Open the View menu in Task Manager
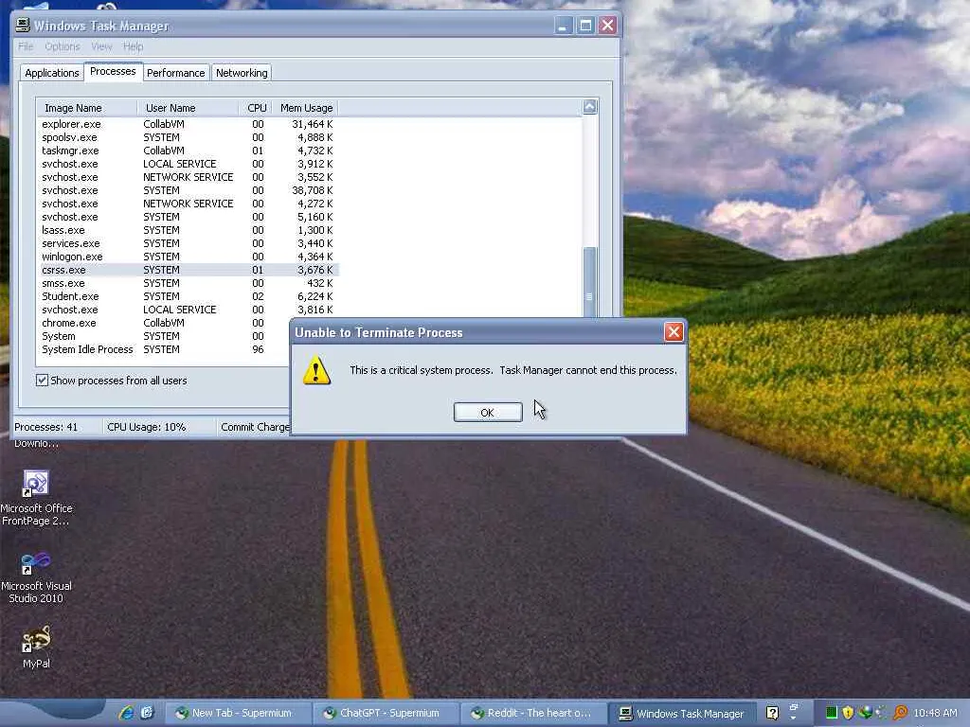This screenshot has height=727, width=970. click(101, 46)
